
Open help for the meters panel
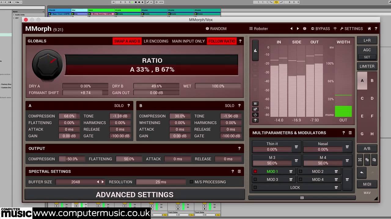tap(255, 120)
